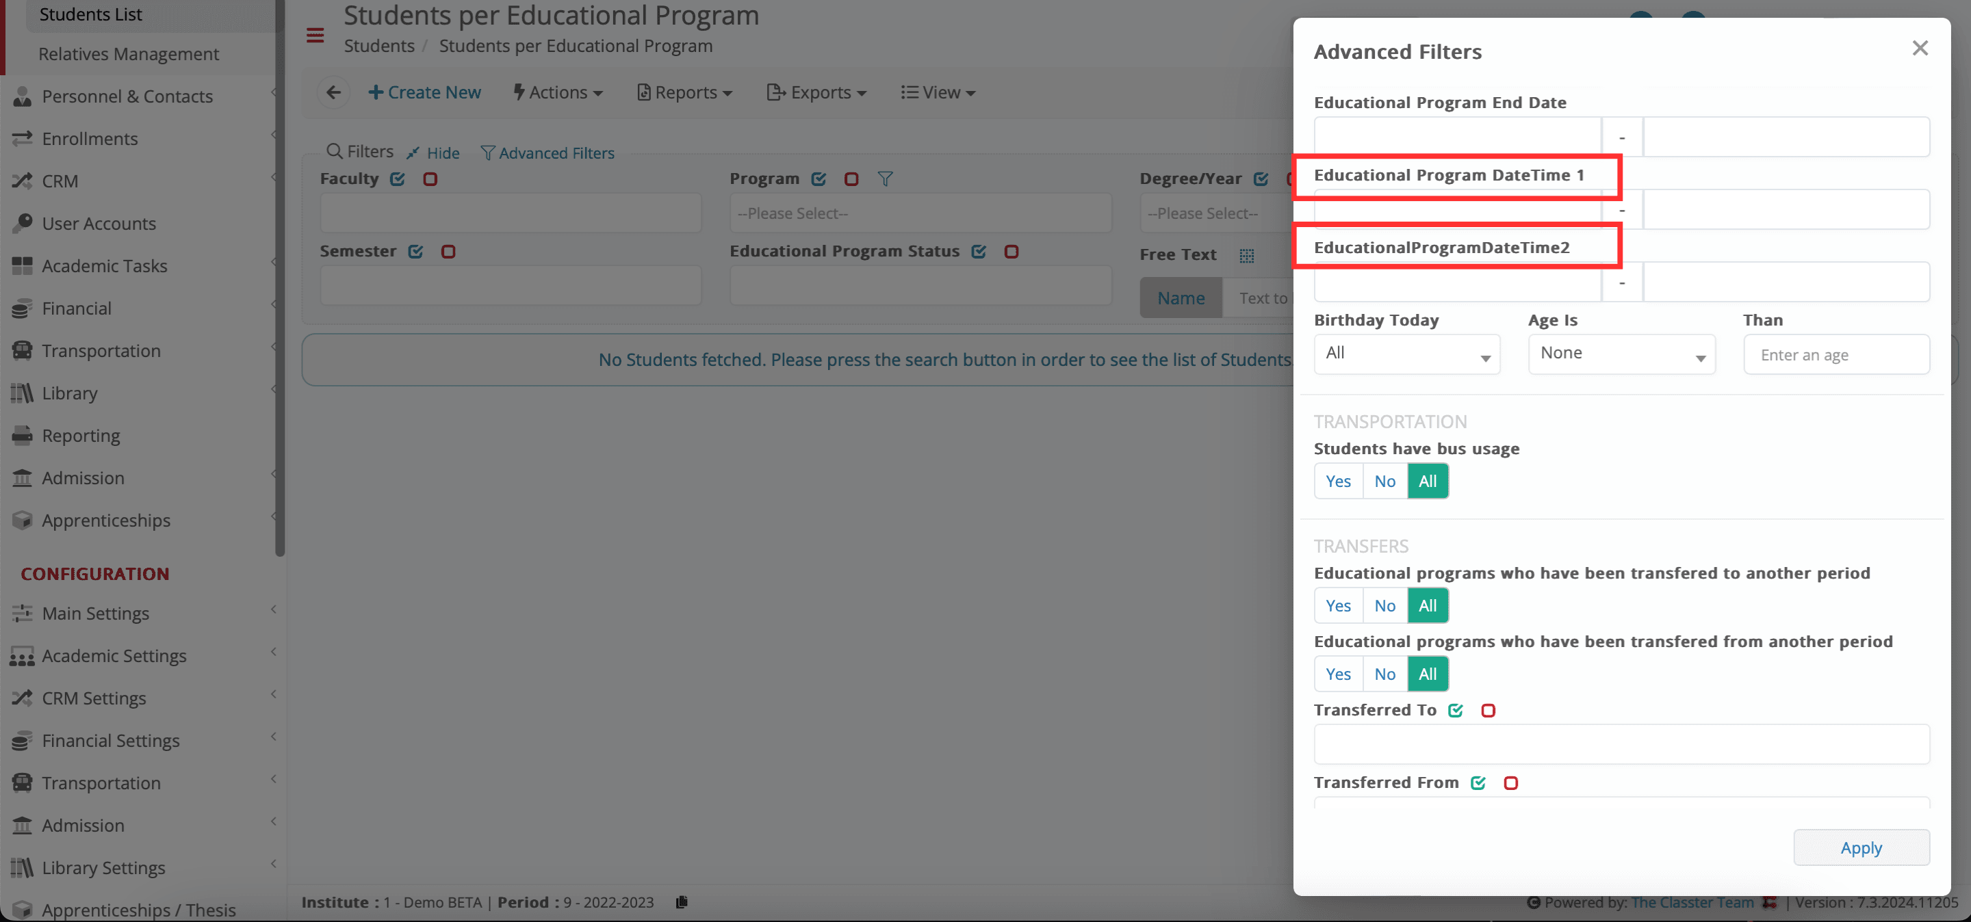The width and height of the screenshot is (1971, 922).
Task: Click the Reporting printer icon
Action: click(22, 436)
